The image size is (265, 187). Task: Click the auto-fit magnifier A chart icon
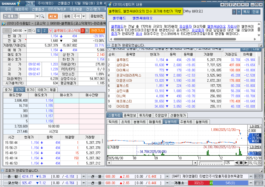coord(260,163)
